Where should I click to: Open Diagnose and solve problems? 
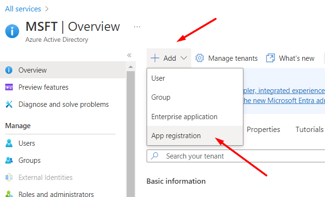(x=63, y=104)
